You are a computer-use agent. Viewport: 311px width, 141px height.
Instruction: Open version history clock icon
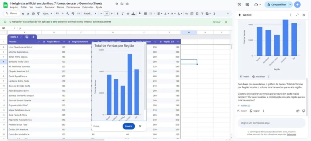pos(239,5)
